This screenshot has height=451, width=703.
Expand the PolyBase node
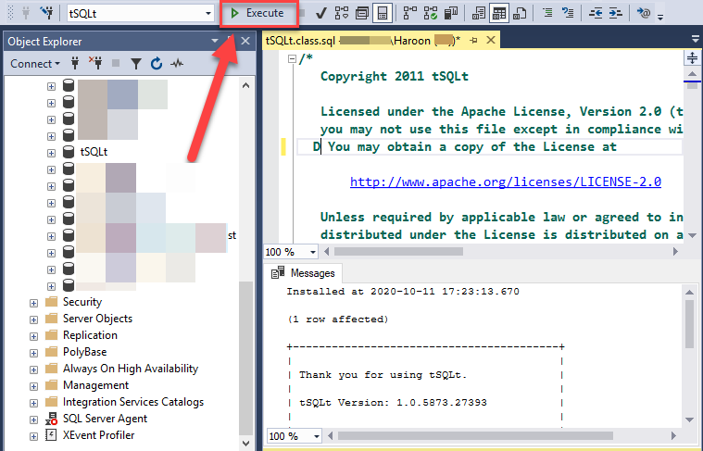click(x=33, y=353)
